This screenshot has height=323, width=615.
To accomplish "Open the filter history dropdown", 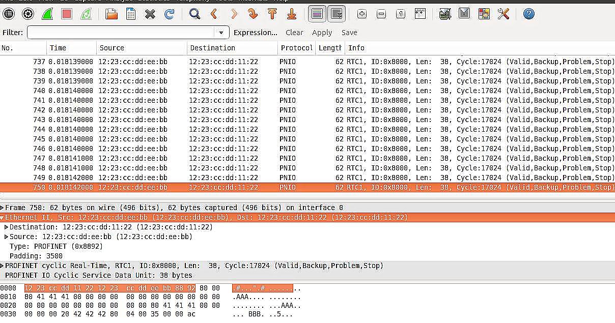I will [x=221, y=33].
